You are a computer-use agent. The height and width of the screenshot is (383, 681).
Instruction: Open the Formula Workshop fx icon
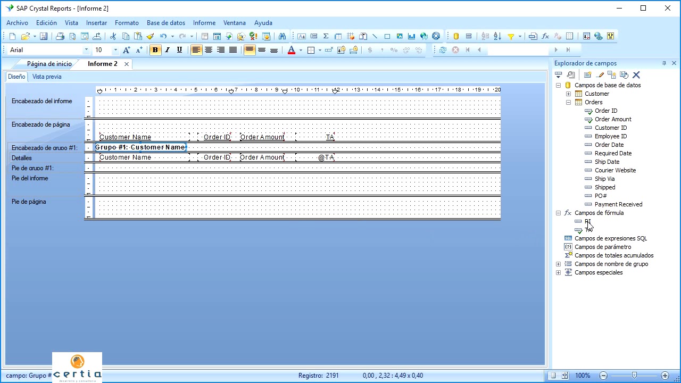point(545,36)
